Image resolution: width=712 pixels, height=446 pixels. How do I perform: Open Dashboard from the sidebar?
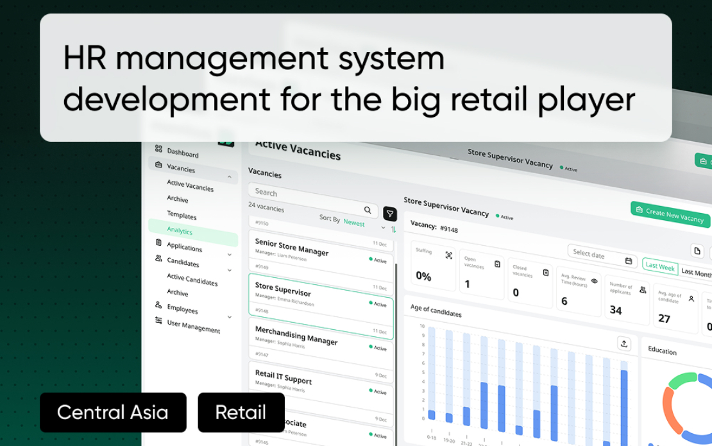click(183, 153)
